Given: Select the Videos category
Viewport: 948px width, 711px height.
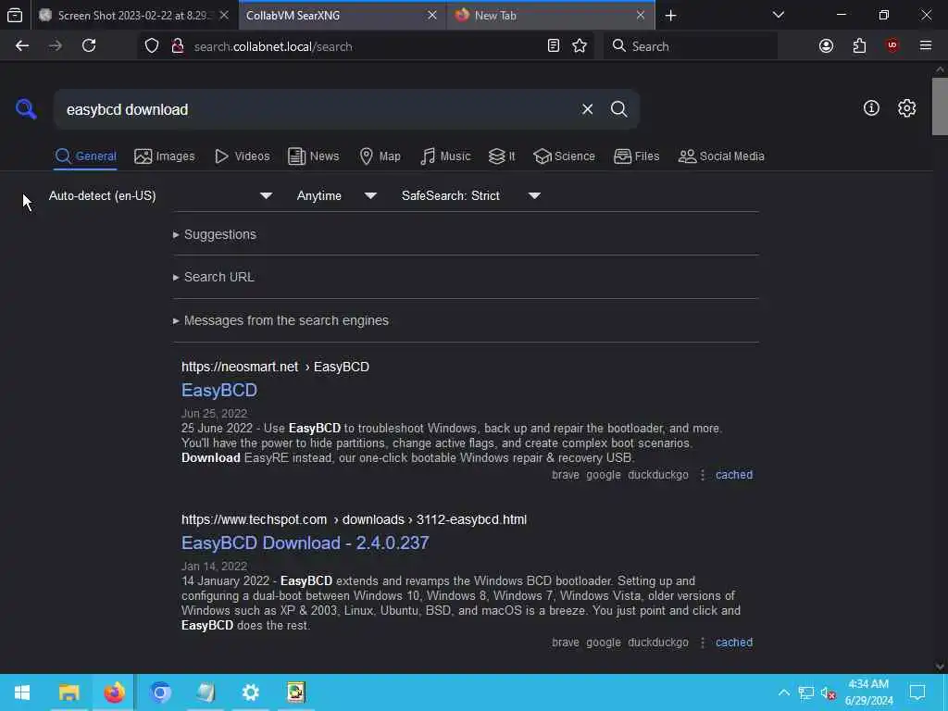Looking at the screenshot, I should [x=242, y=156].
